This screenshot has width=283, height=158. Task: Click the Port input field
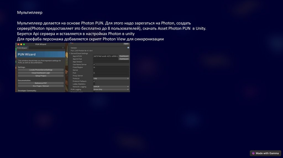tap(111, 73)
